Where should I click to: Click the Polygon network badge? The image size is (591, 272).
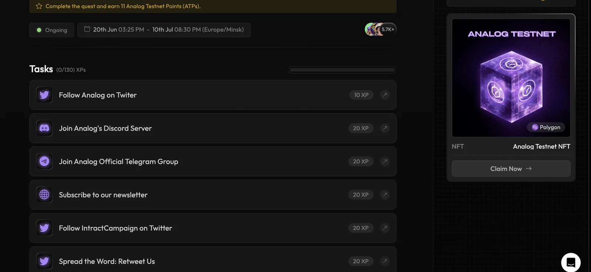pyautogui.click(x=546, y=127)
